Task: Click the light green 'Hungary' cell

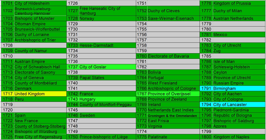Action: (x=107, y=99)
